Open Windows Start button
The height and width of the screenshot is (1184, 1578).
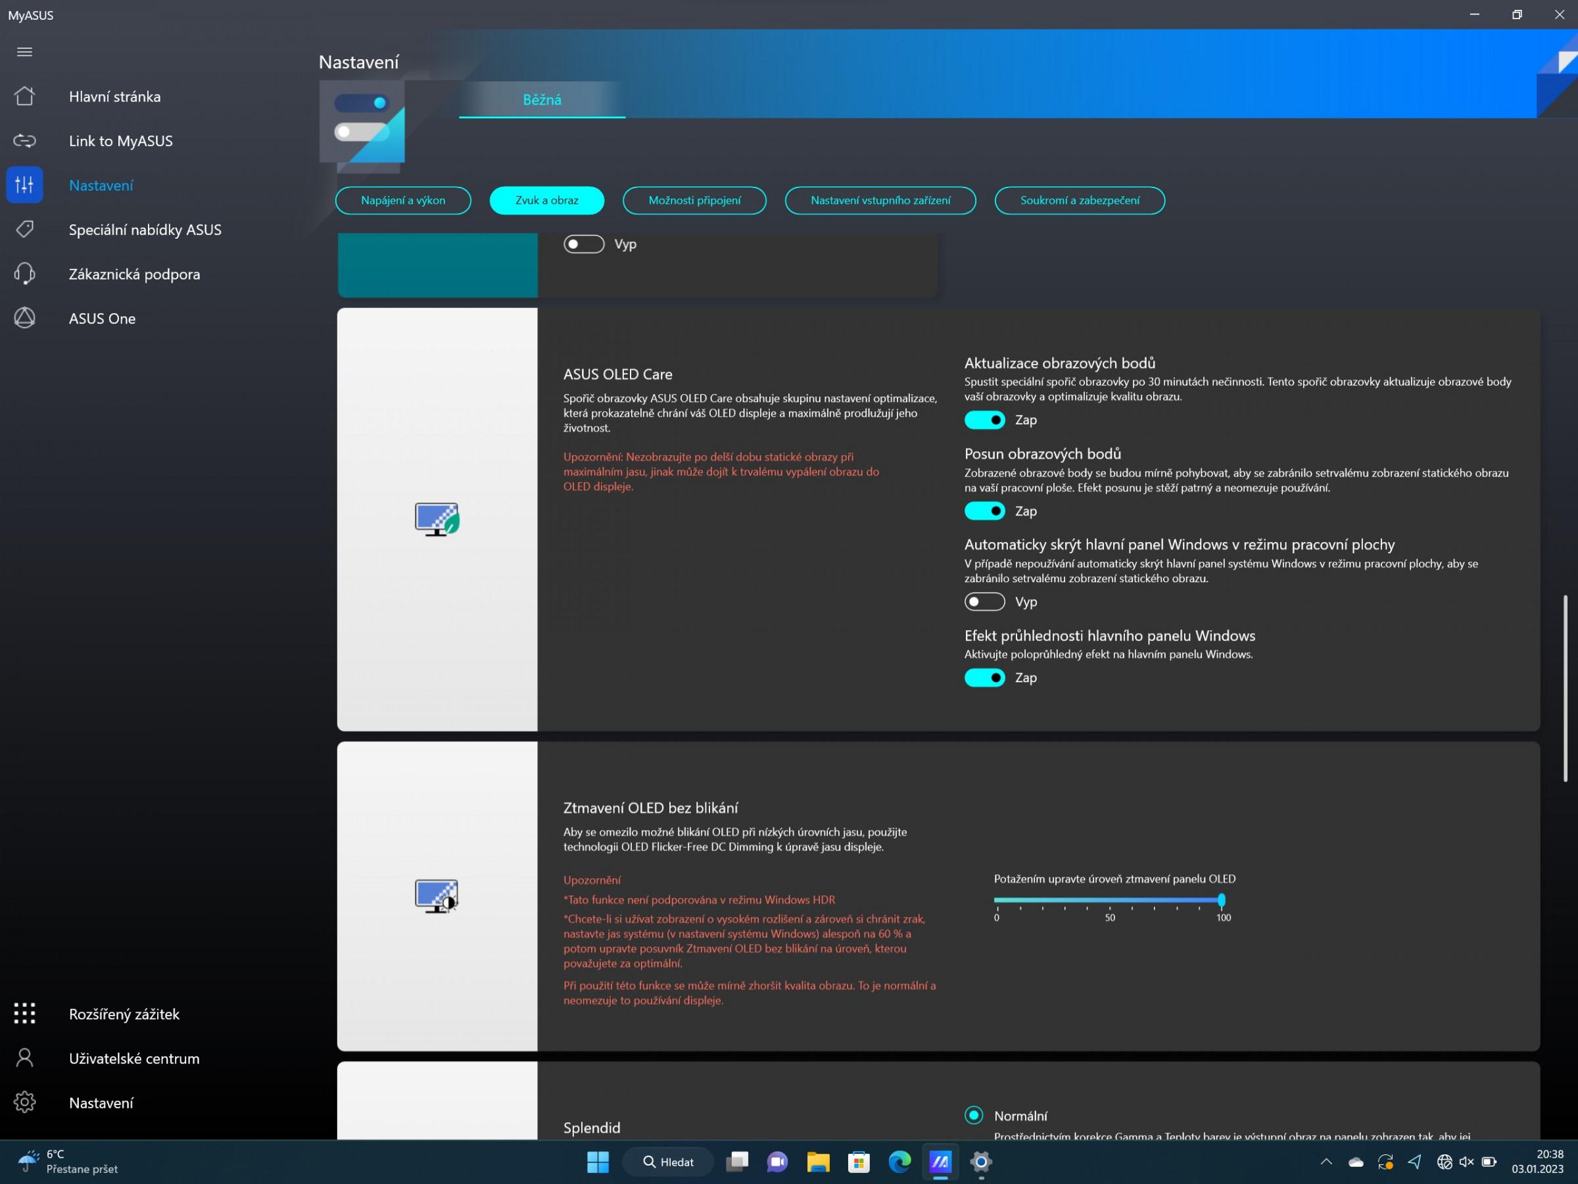point(598,1162)
